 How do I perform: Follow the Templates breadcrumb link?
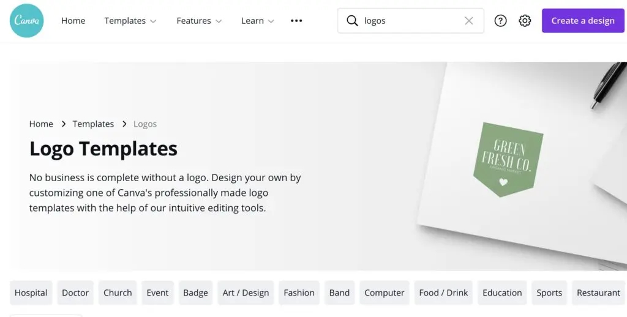93,124
